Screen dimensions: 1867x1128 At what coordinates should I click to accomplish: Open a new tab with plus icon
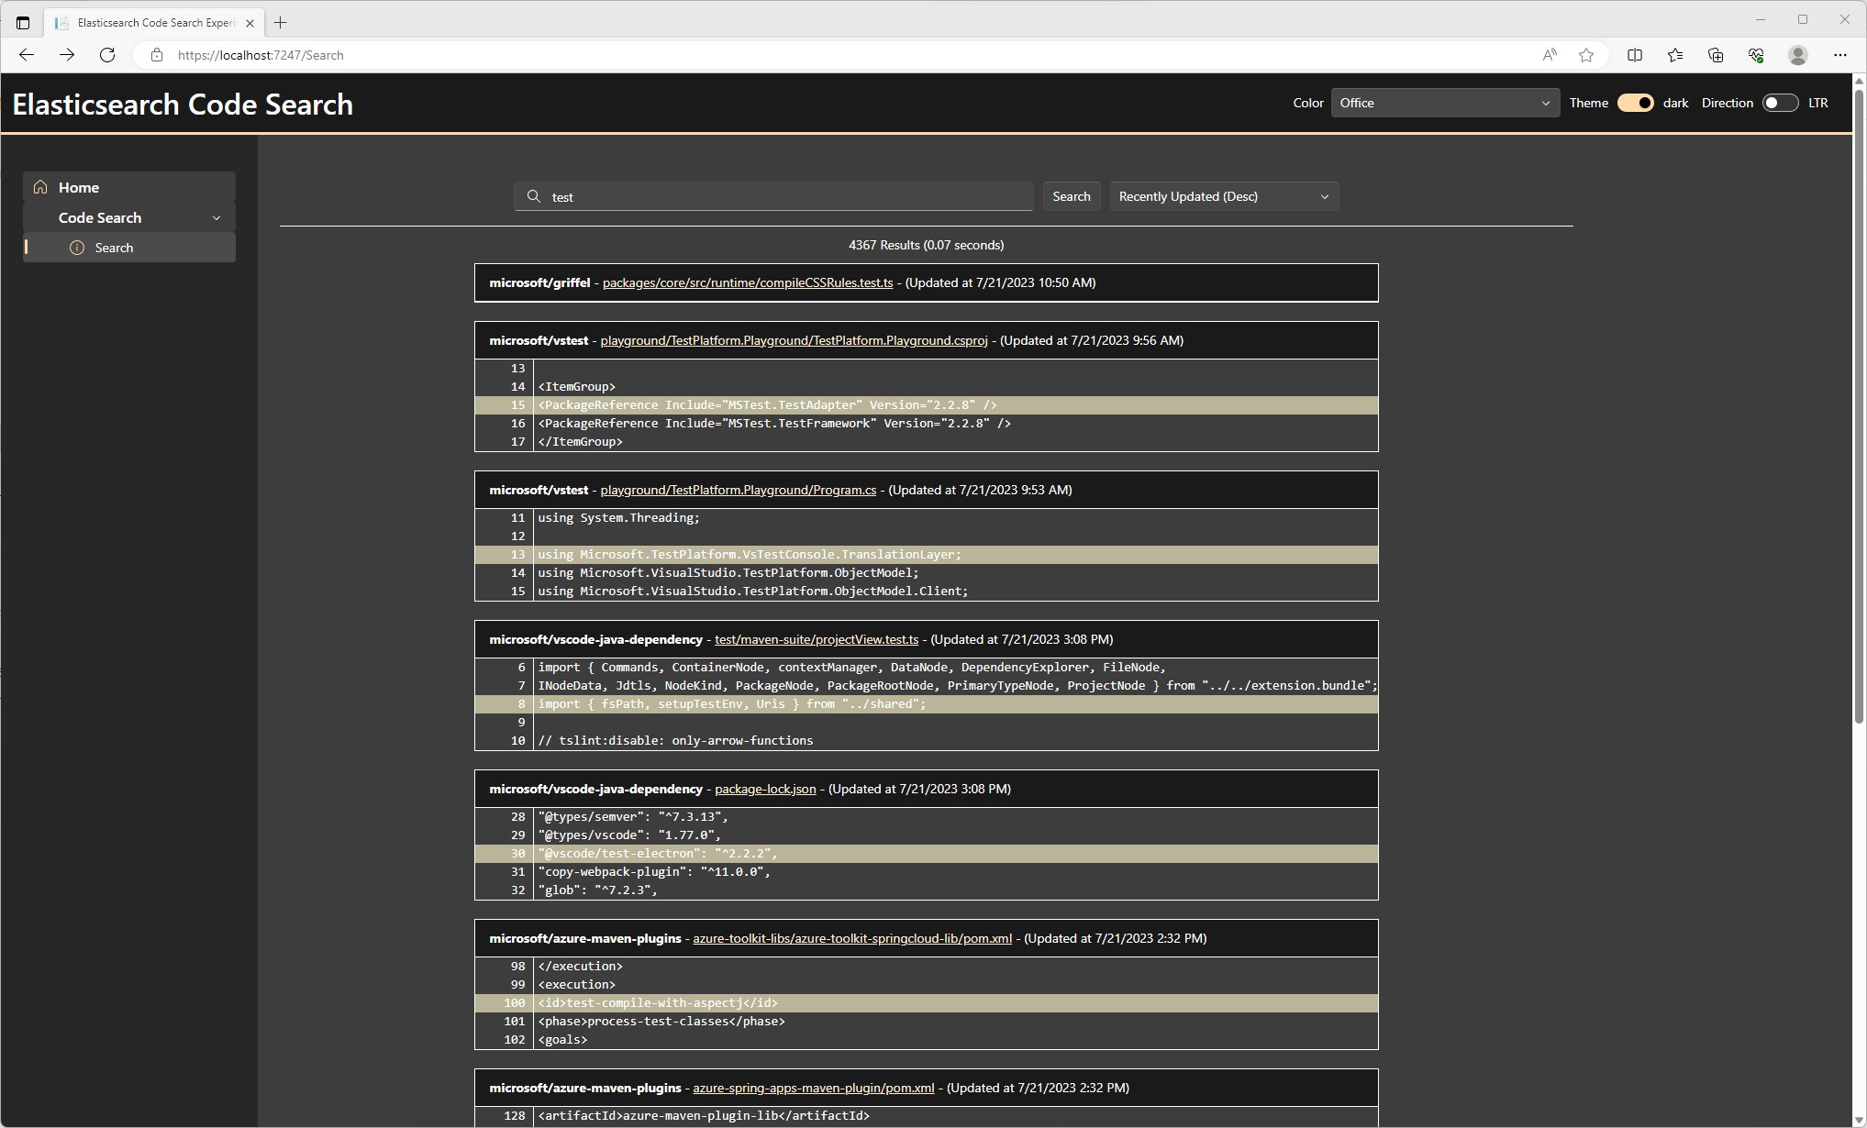pos(281,22)
